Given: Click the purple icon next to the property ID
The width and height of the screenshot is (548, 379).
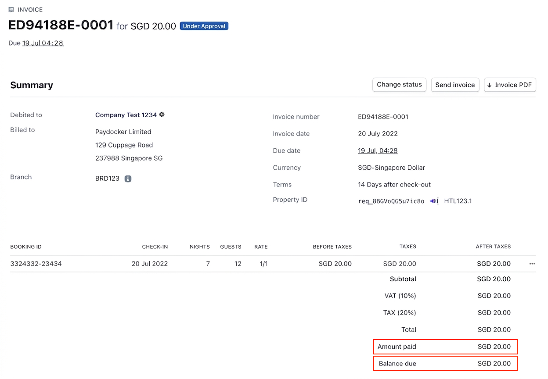Looking at the screenshot, I should 434,201.
